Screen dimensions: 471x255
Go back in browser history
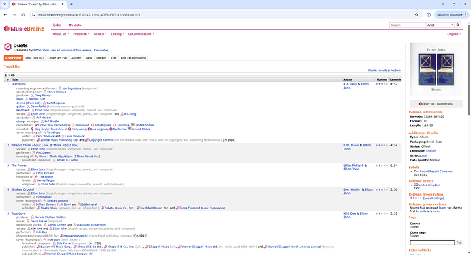tap(5, 15)
